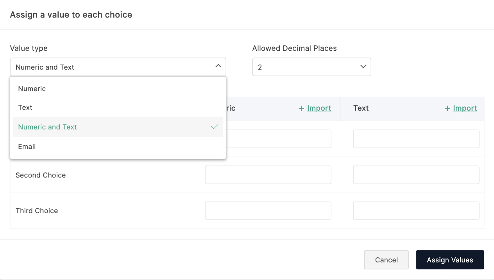Click the Import link in Numeric column

pyautogui.click(x=319, y=108)
